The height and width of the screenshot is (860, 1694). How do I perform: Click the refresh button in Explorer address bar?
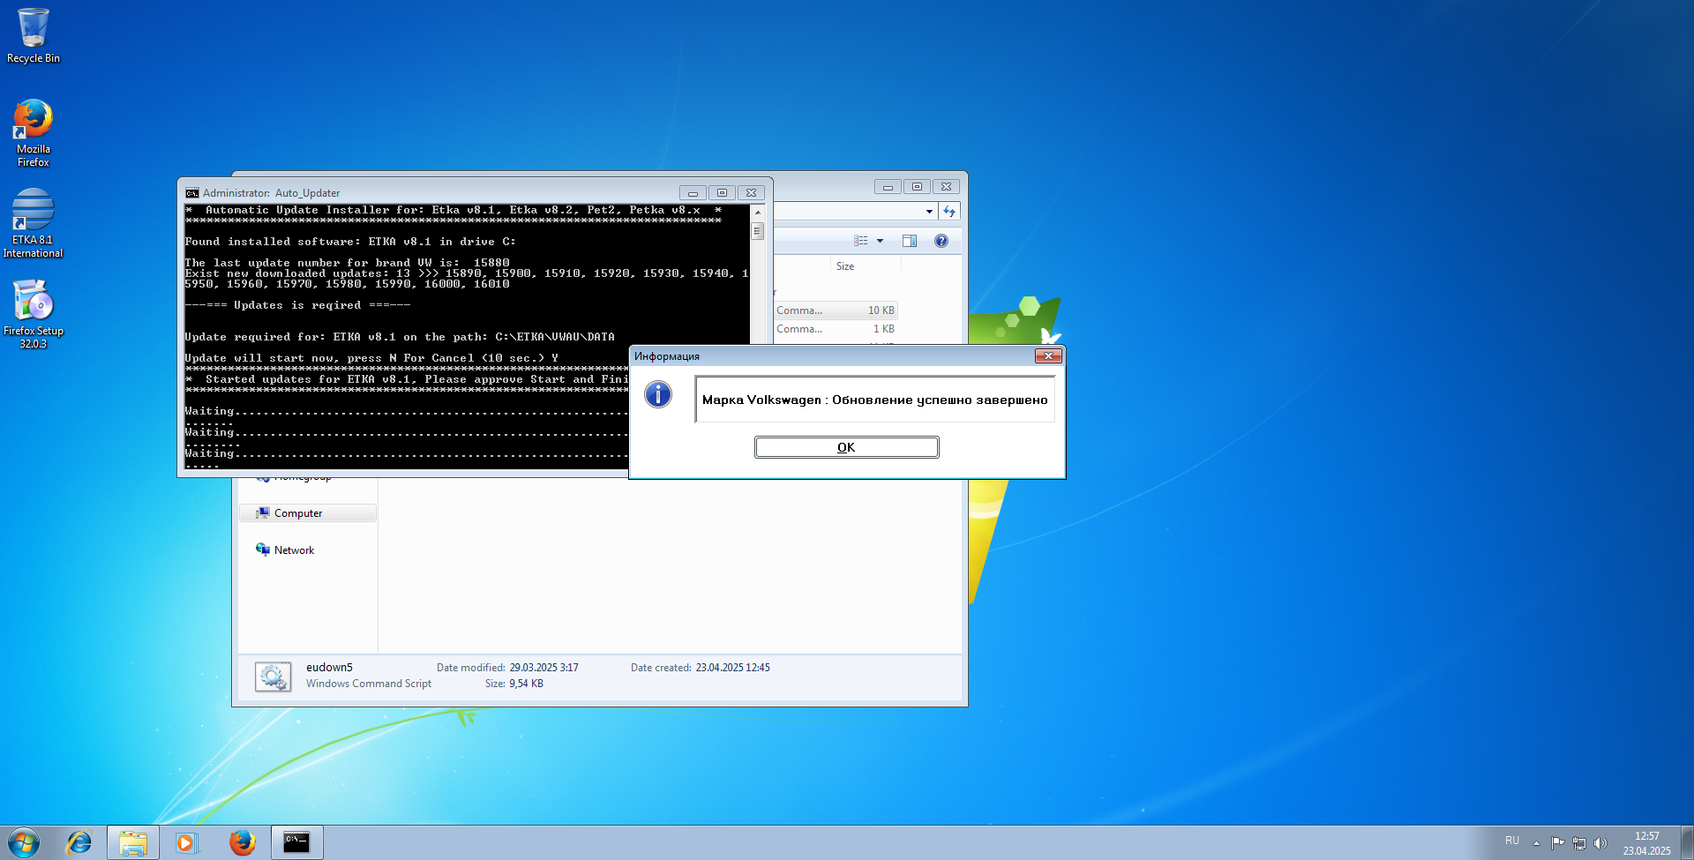(949, 212)
